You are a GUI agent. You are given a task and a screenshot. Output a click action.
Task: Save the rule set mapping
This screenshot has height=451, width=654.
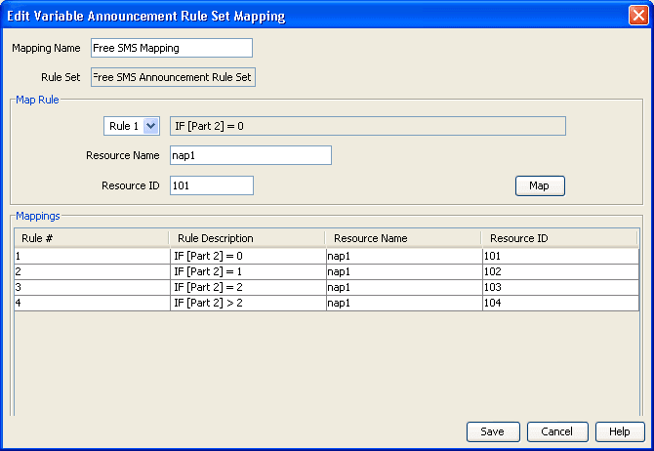493,431
